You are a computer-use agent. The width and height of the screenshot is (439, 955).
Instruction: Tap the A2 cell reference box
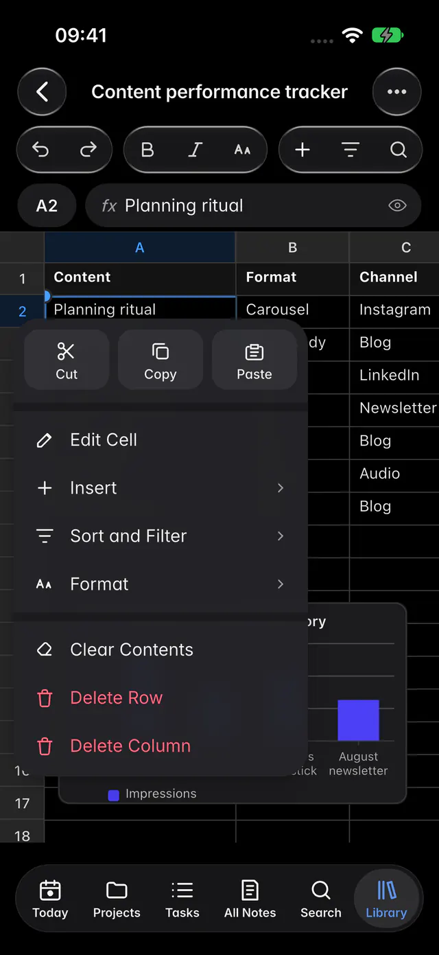click(x=47, y=205)
